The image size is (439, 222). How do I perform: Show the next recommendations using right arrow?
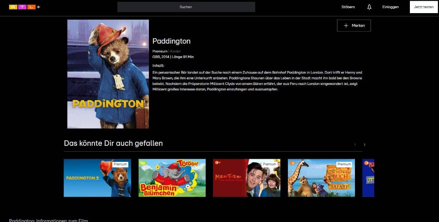pyautogui.click(x=364, y=145)
